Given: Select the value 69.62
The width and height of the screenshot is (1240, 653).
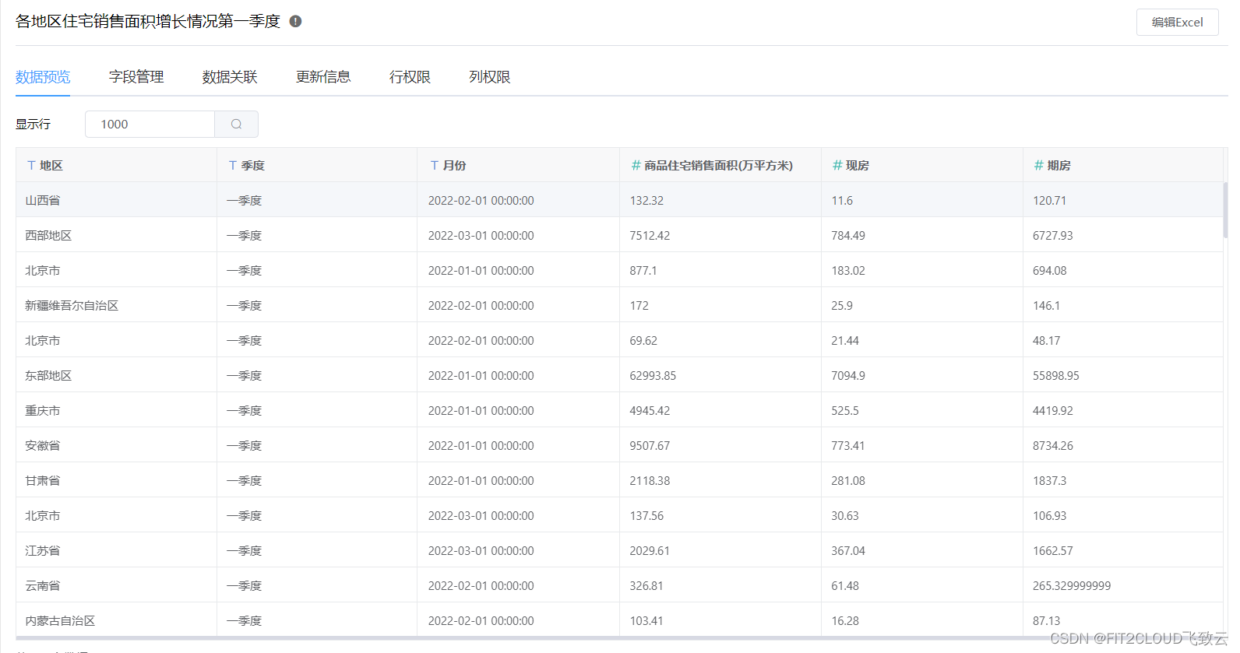Looking at the screenshot, I should click(x=643, y=340).
